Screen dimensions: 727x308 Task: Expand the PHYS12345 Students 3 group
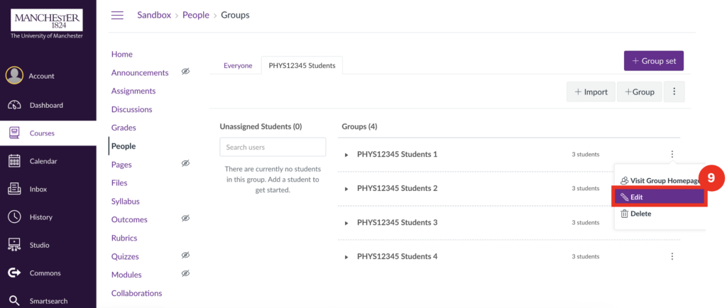346,223
